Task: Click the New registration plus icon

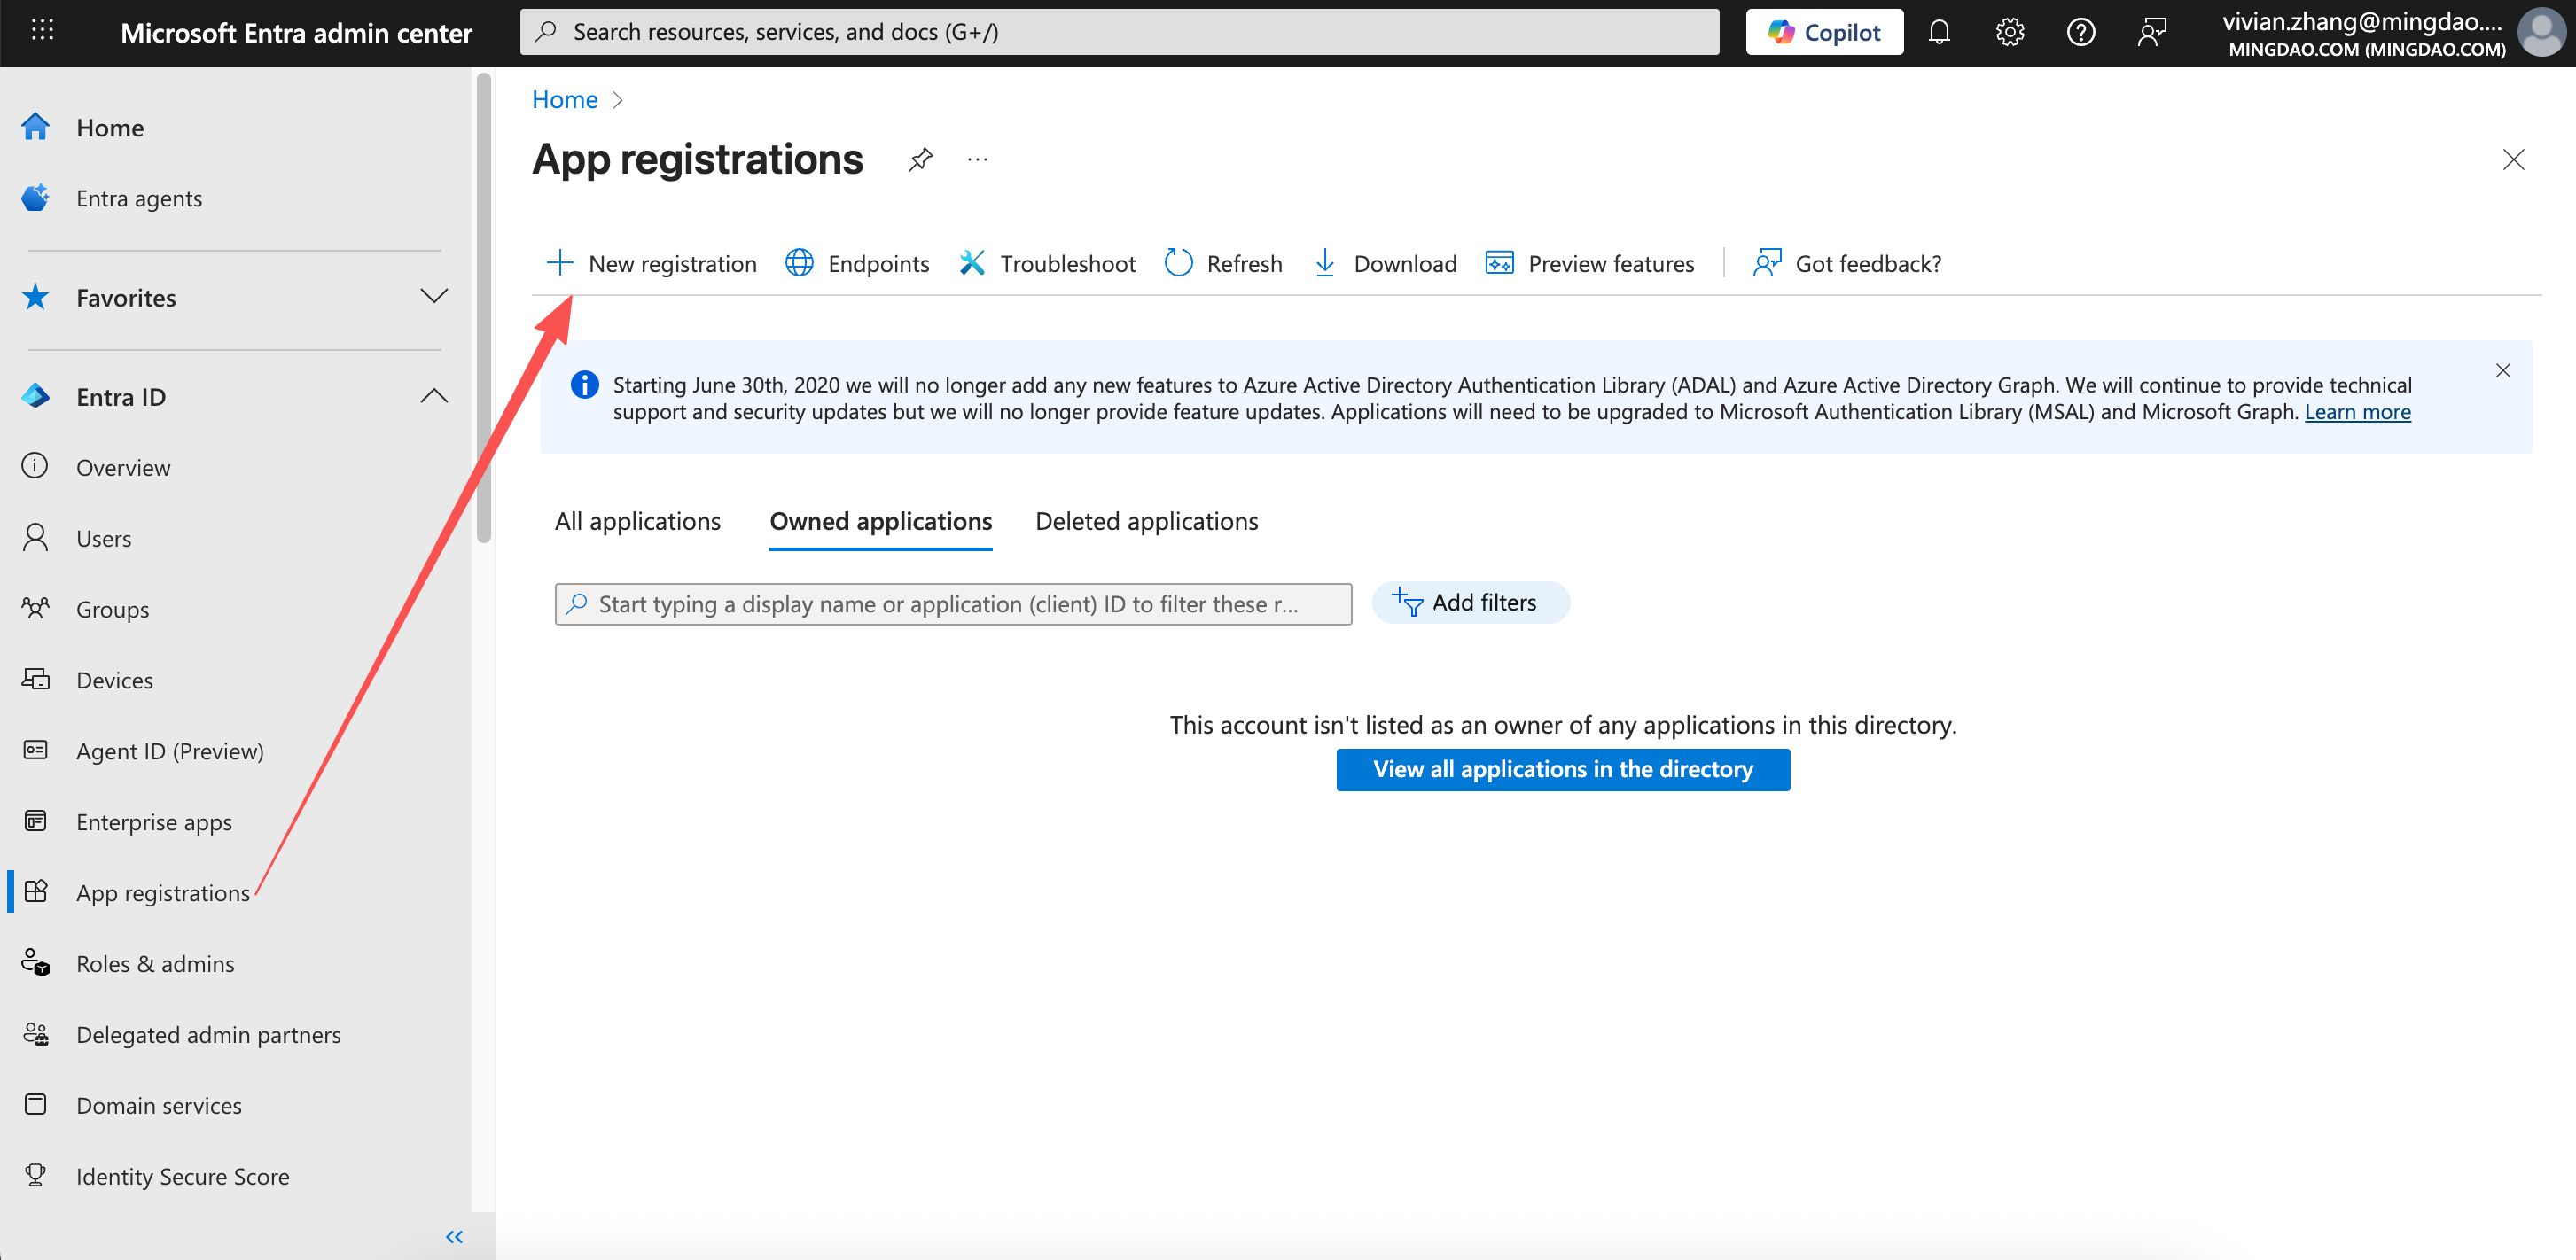Action: (560, 263)
